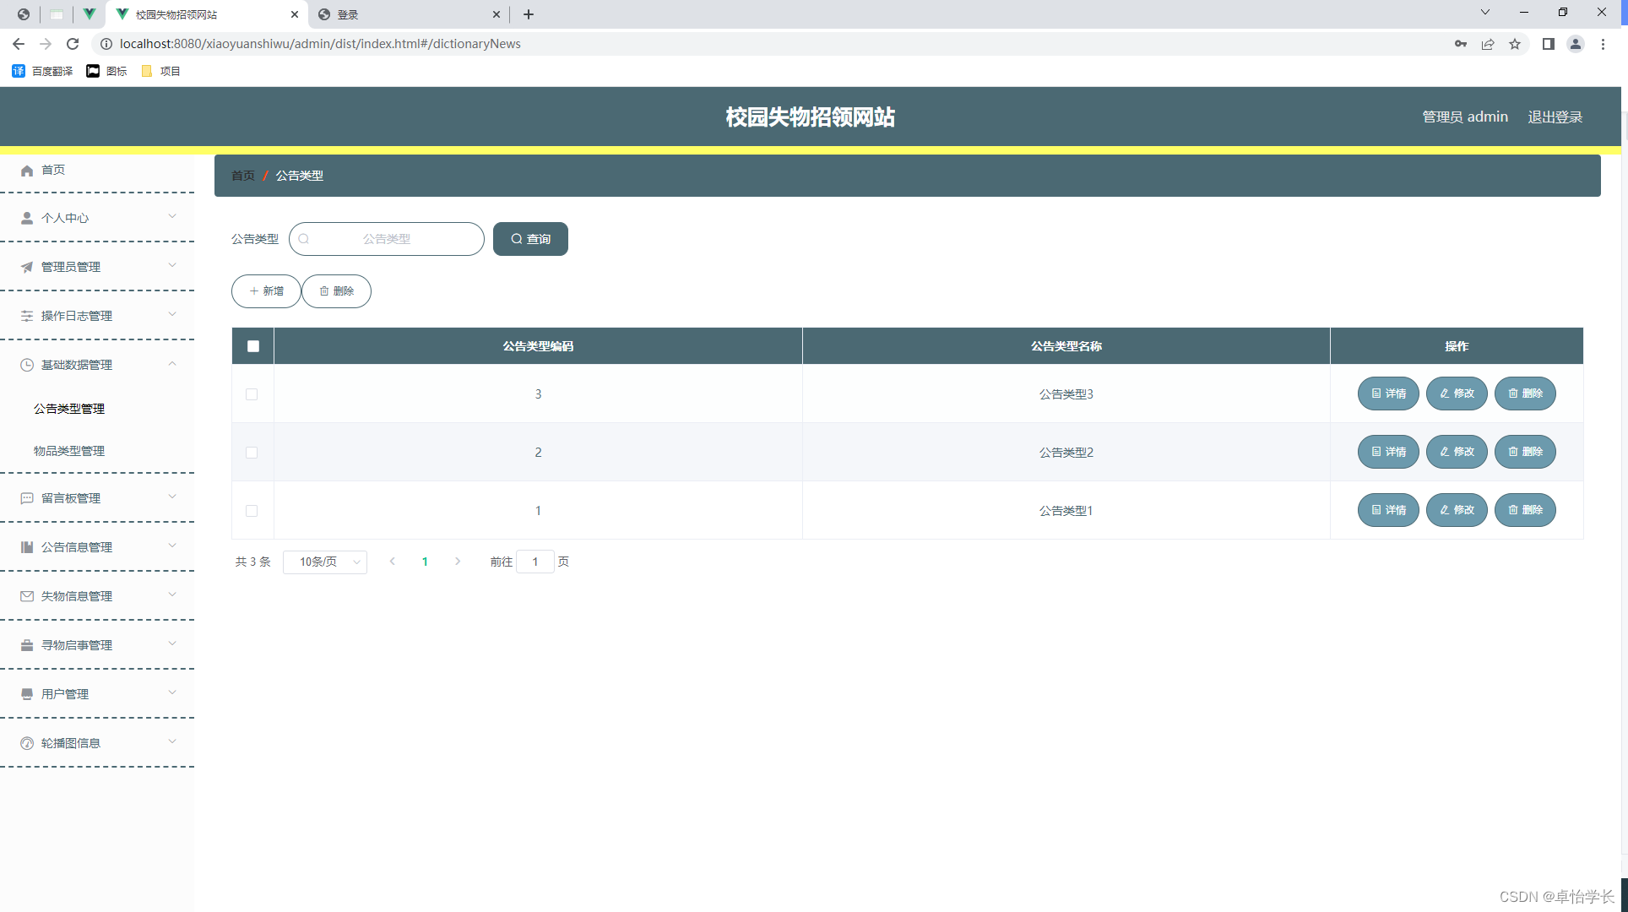
Task: Toggle the select-all checkbox in table header
Action: [253, 346]
